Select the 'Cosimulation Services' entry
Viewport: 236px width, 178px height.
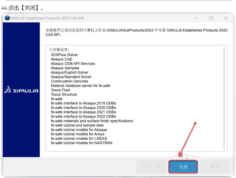click(x=69, y=81)
